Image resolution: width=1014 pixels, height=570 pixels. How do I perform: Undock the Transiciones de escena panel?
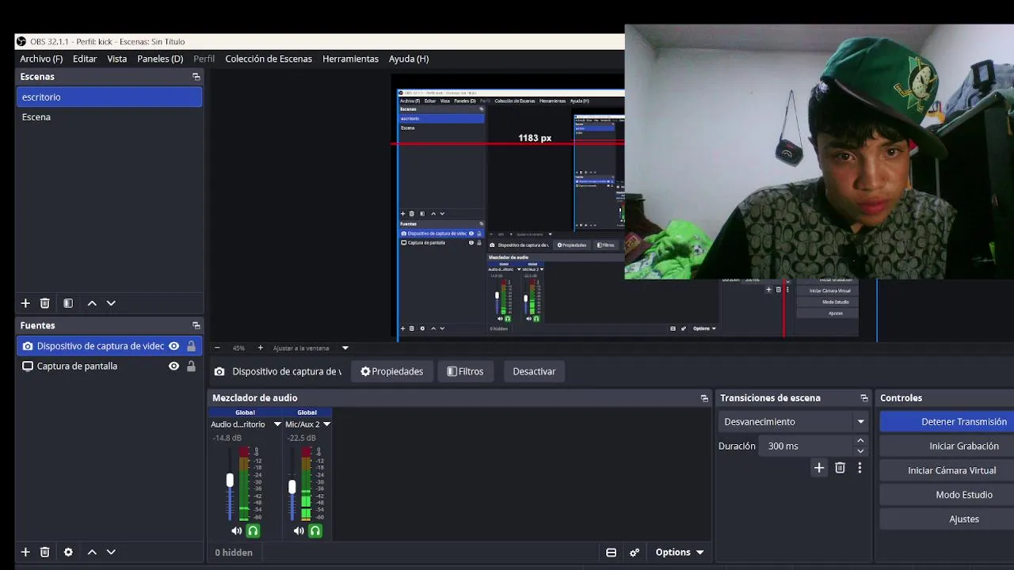pyautogui.click(x=864, y=398)
